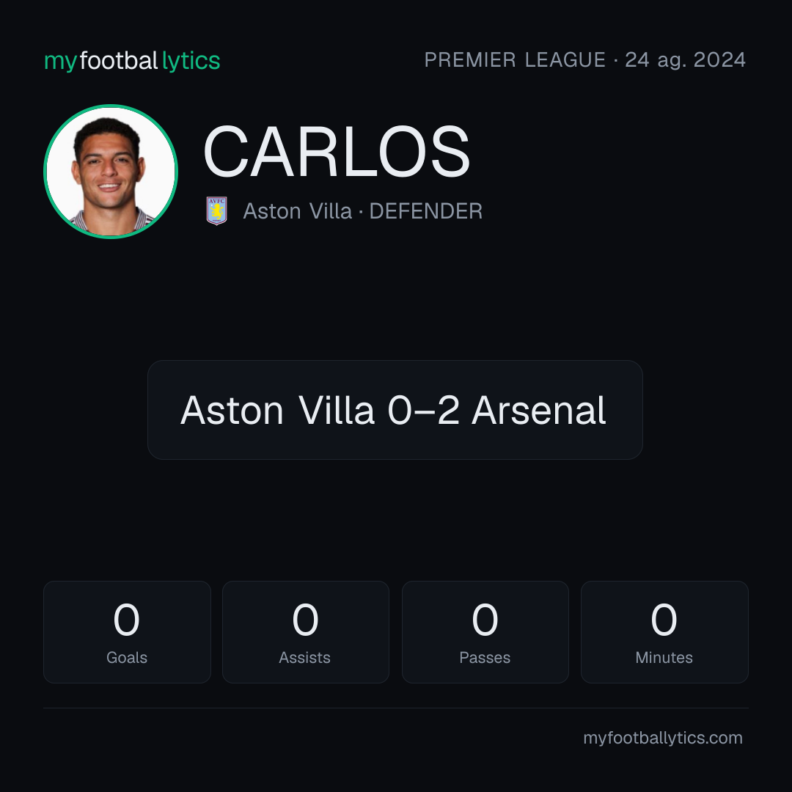Select the Minutes stat tile
Image resolution: width=792 pixels, height=792 pixels.
pyautogui.click(x=664, y=632)
